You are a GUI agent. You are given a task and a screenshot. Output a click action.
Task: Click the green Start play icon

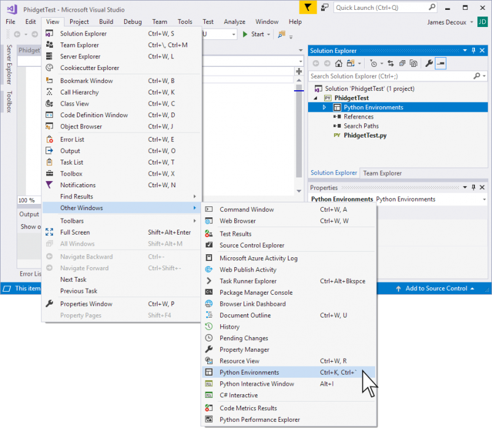(x=245, y=34)
